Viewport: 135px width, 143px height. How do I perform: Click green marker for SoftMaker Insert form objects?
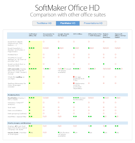click(x=30, y=42)
